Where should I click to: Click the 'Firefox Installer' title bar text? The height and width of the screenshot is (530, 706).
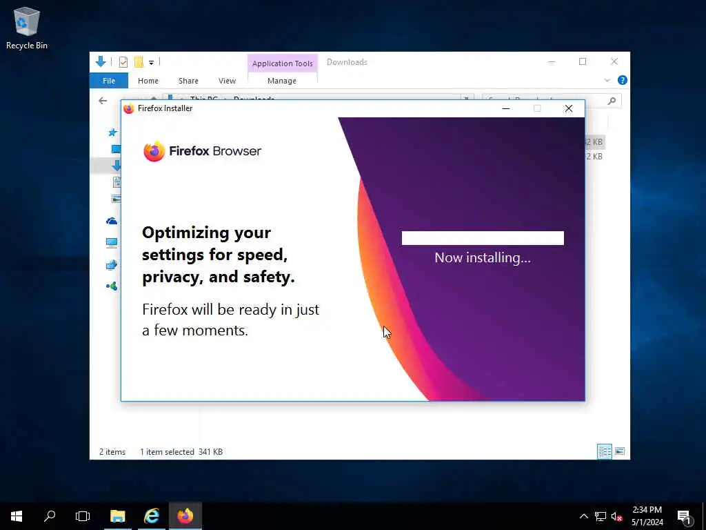pyautogui.click(x=165, y=108)
